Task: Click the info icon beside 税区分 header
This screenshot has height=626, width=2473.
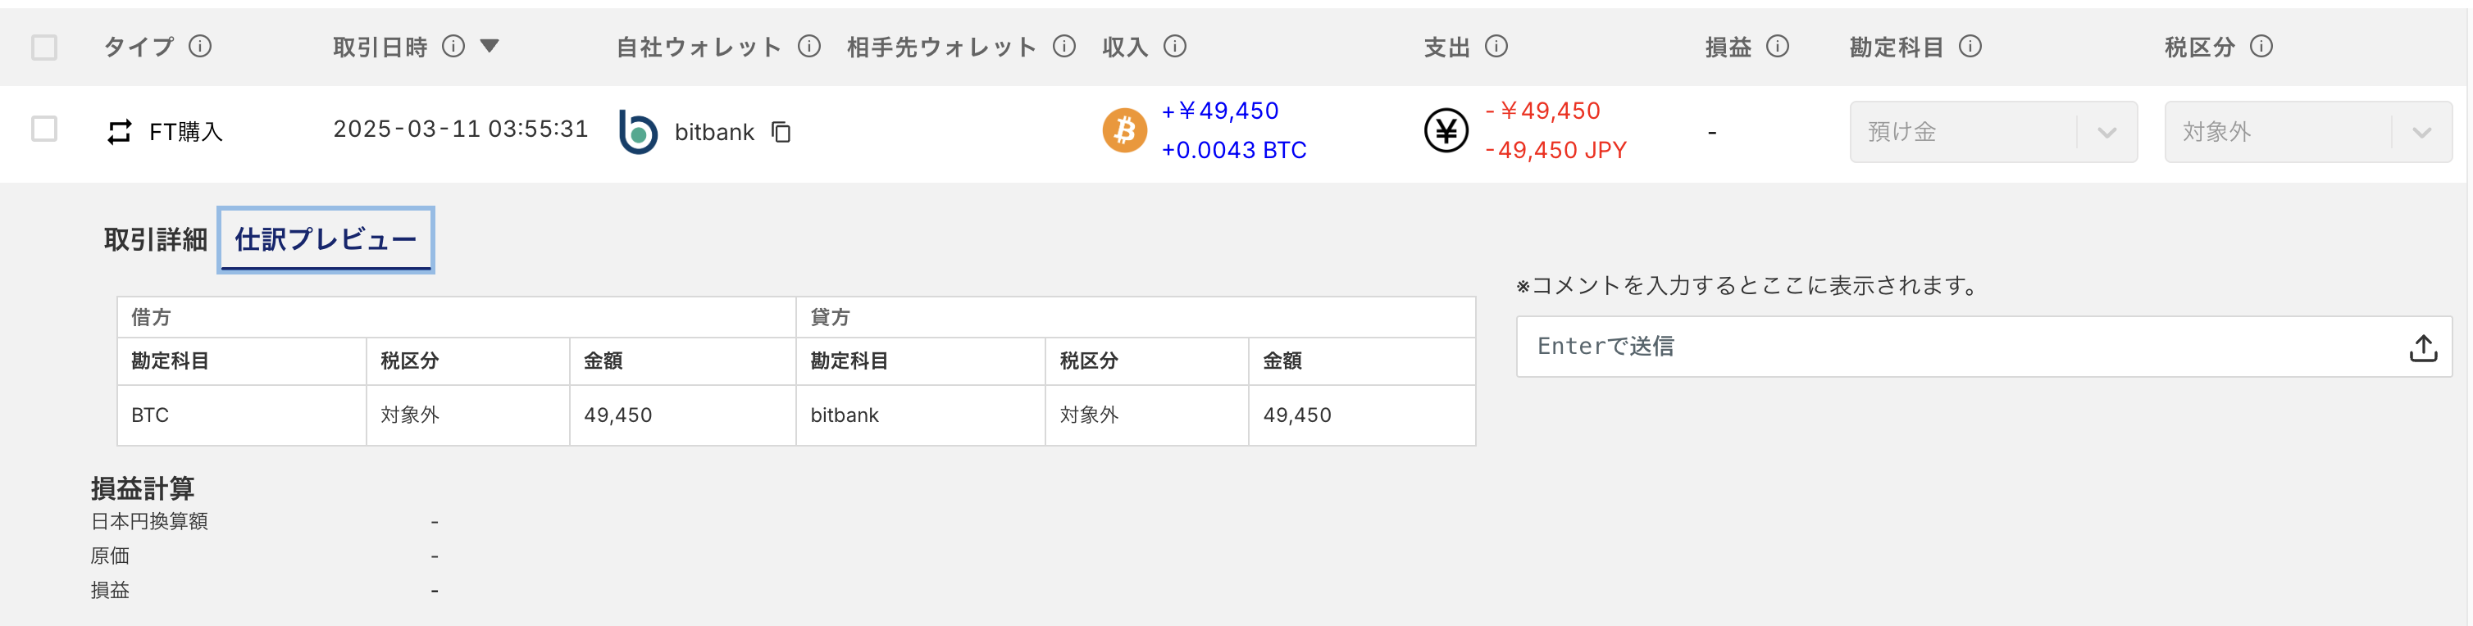Action: tap(2261, 46)
